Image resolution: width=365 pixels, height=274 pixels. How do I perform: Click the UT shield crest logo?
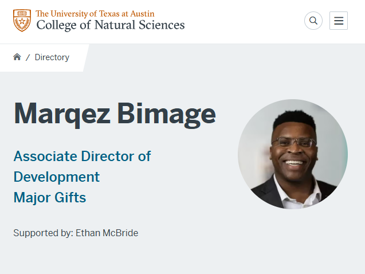(x=22, y=21)
